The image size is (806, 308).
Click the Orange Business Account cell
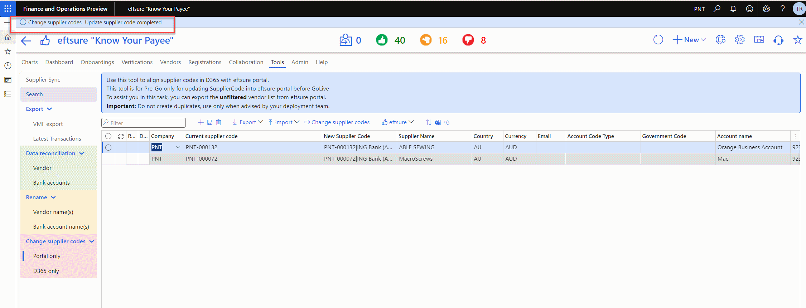click(753, 147)
